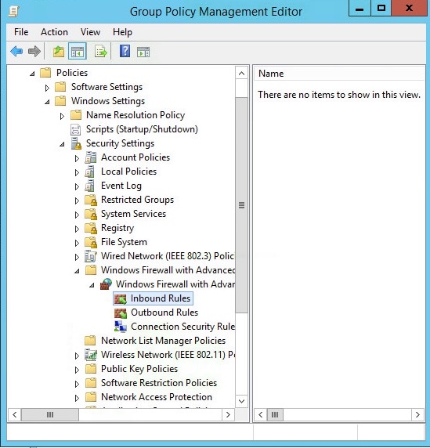This screenshot has width=430, height=448.
Task: Click the Inbound Rules brick wall icon
Action: click(121, 298)
